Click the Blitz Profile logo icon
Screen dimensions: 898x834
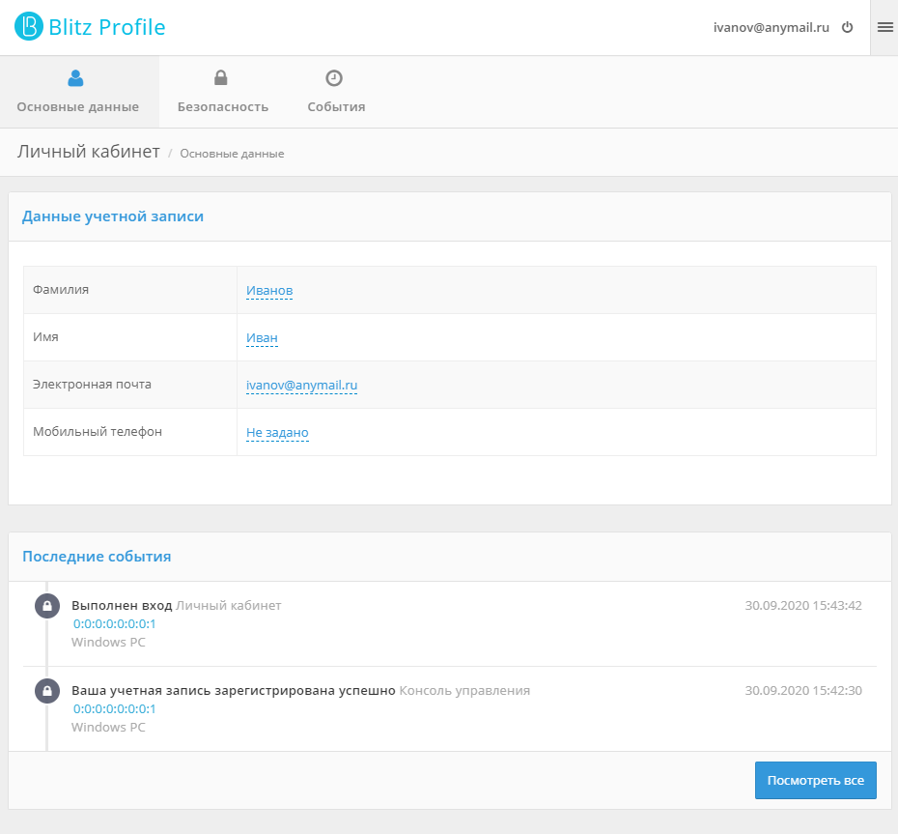click(x=29, y=27)
